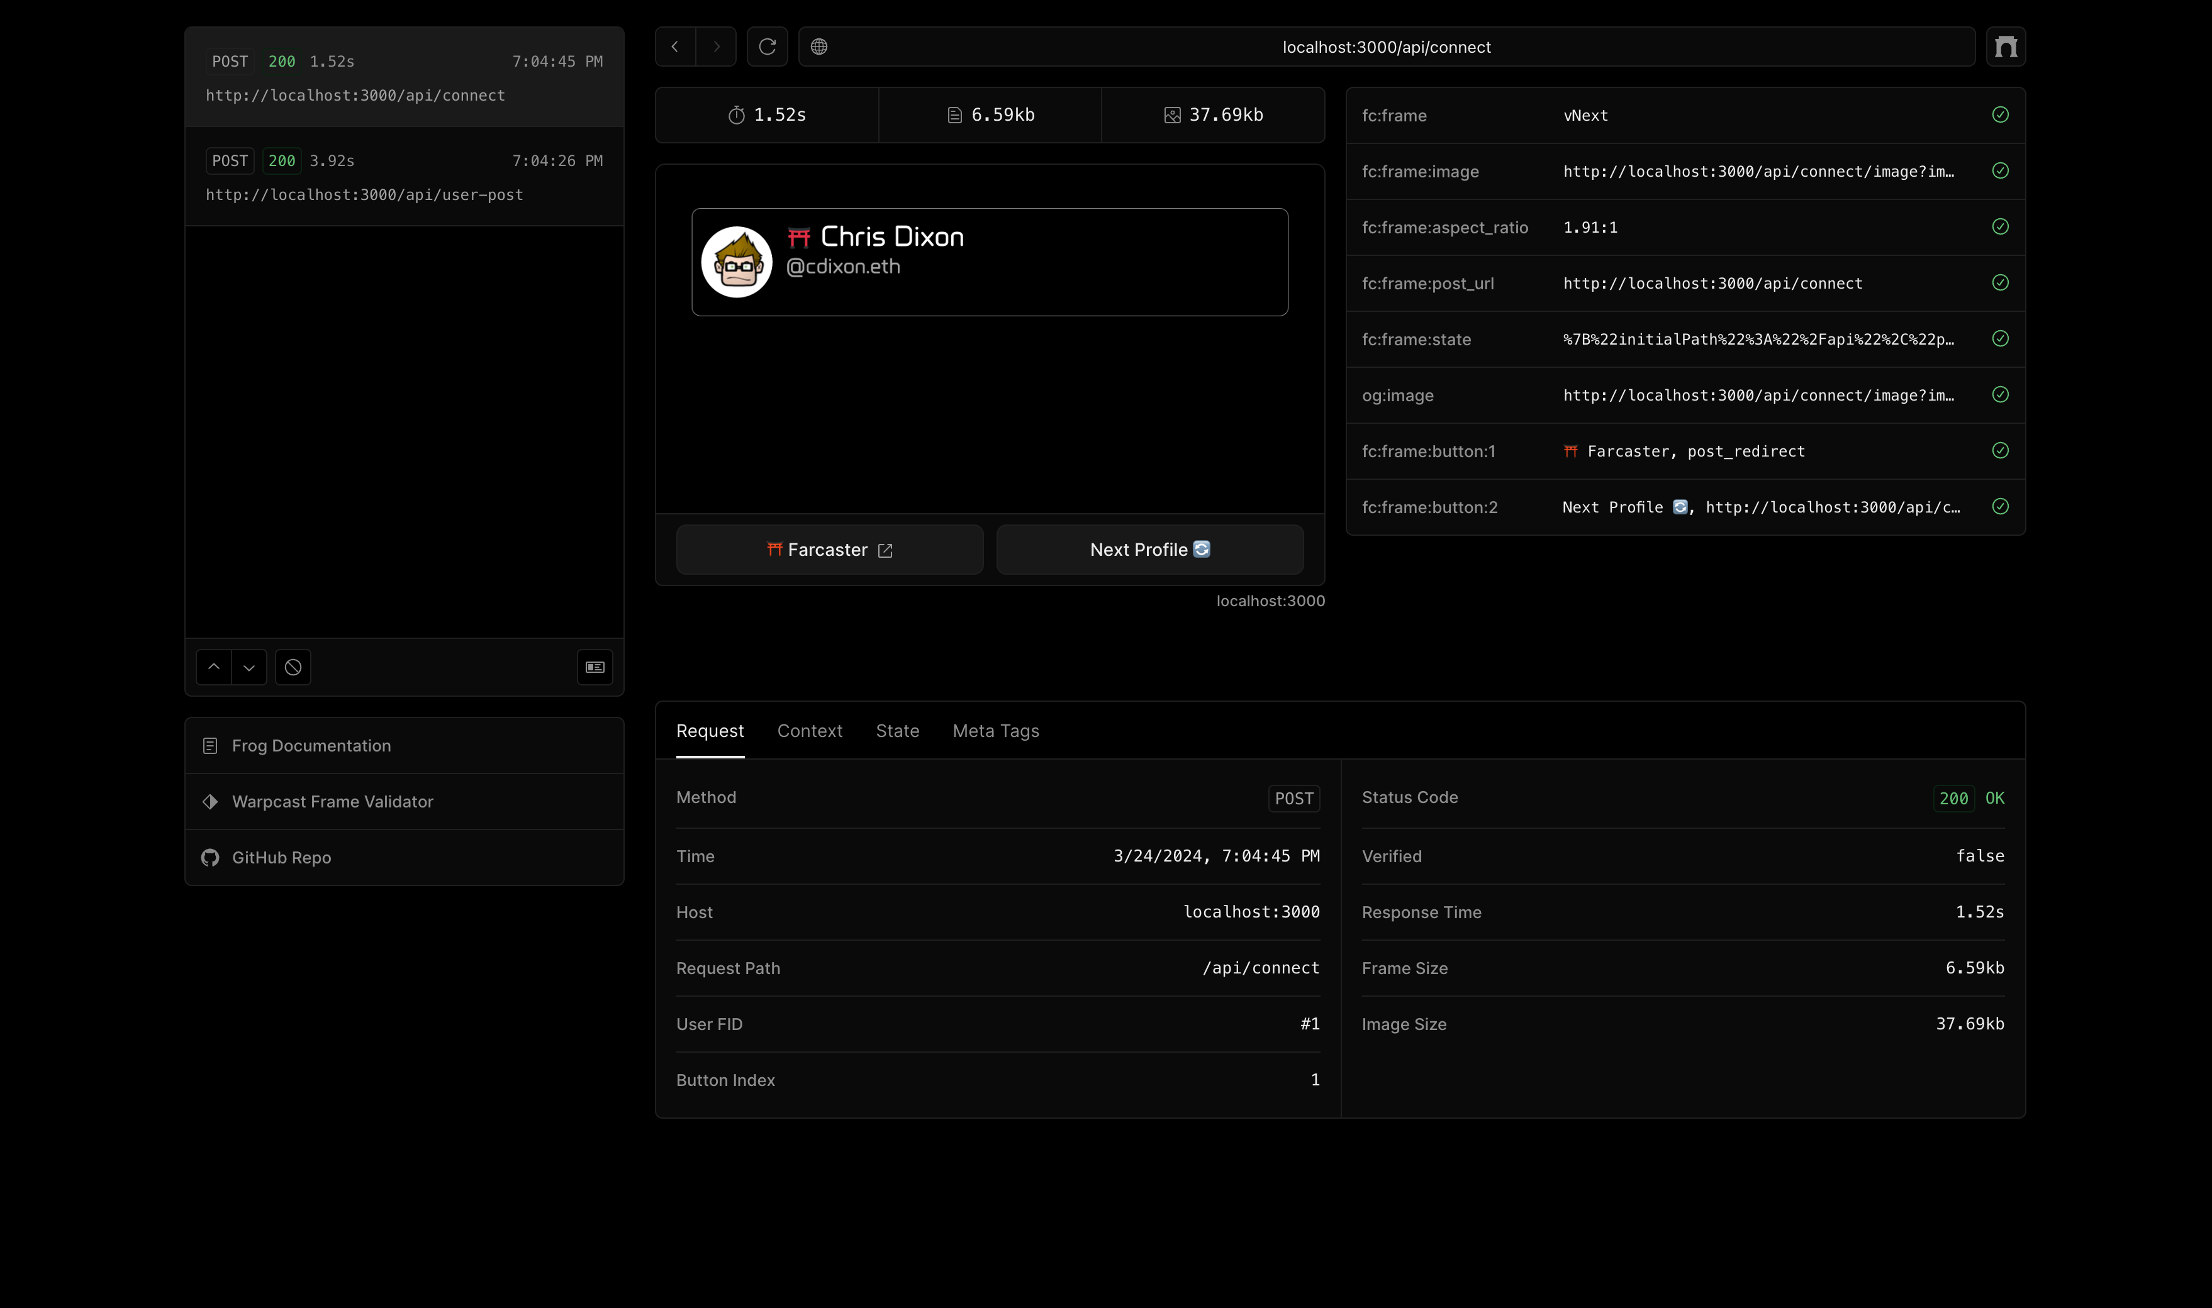Click the green check for fc:frame:button:2
Screen dimensions: 2212x1308
pos(2001,507)
